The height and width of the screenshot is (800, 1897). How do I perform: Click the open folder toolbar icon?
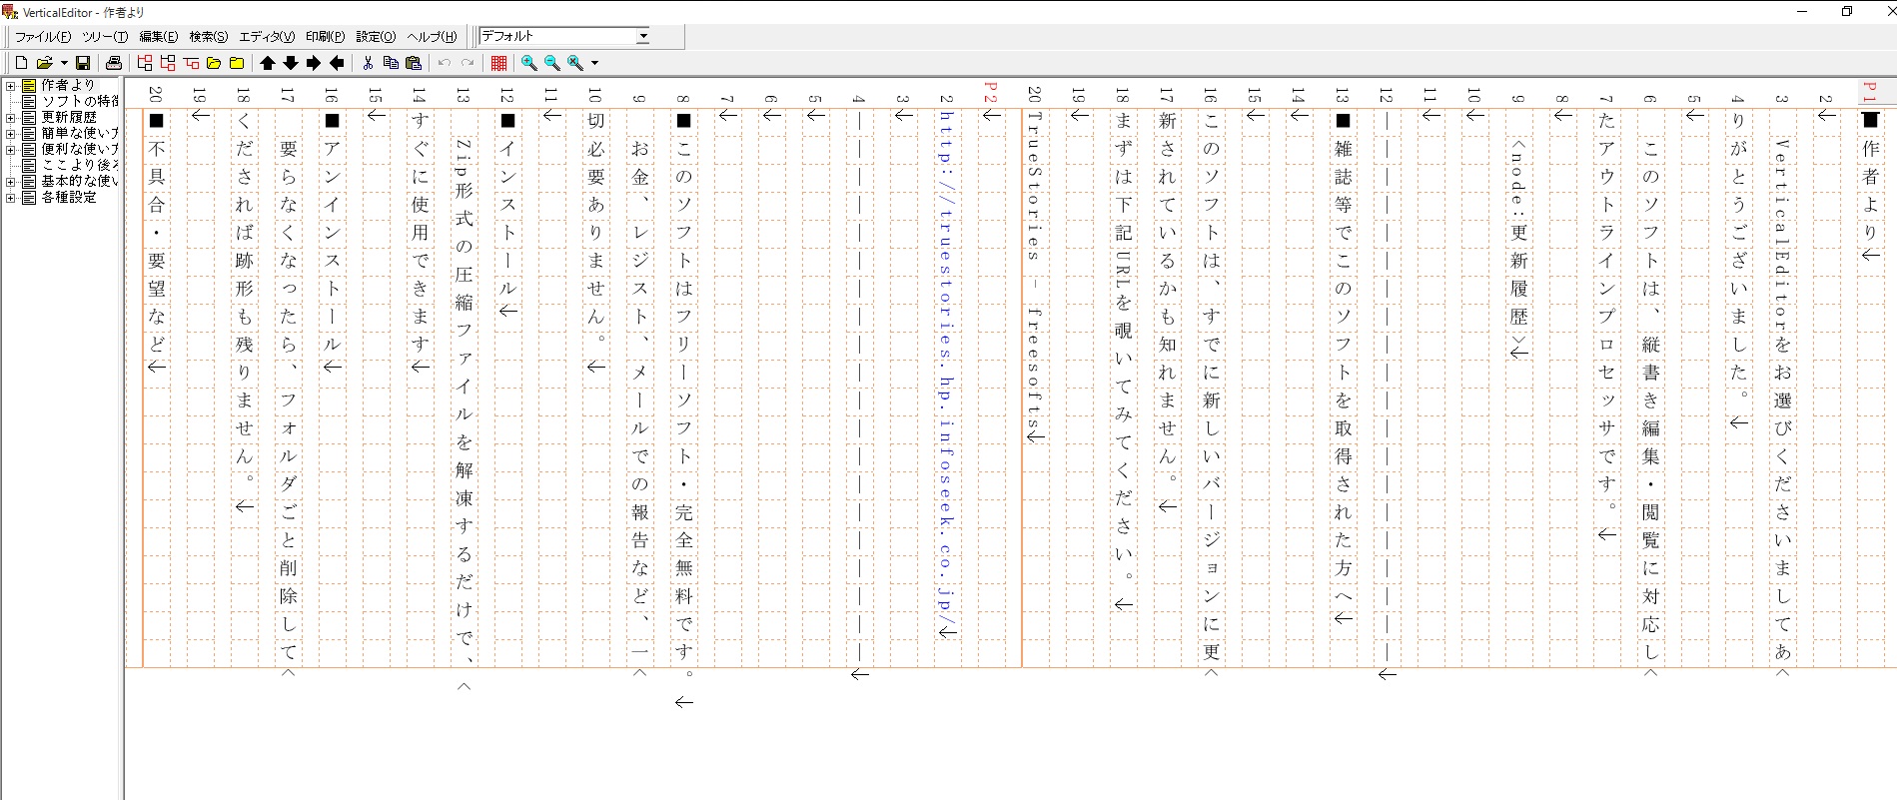pos(45,63)
